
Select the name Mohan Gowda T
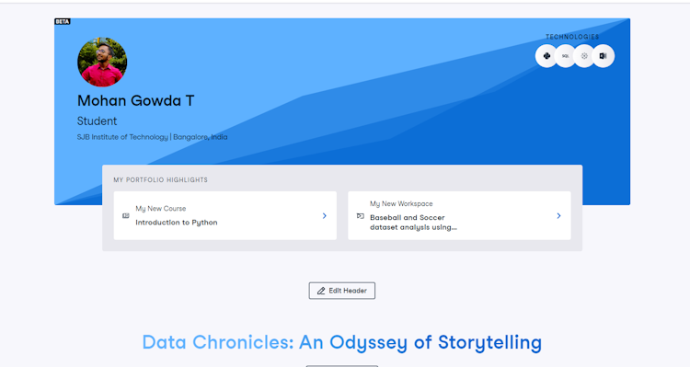135,101
